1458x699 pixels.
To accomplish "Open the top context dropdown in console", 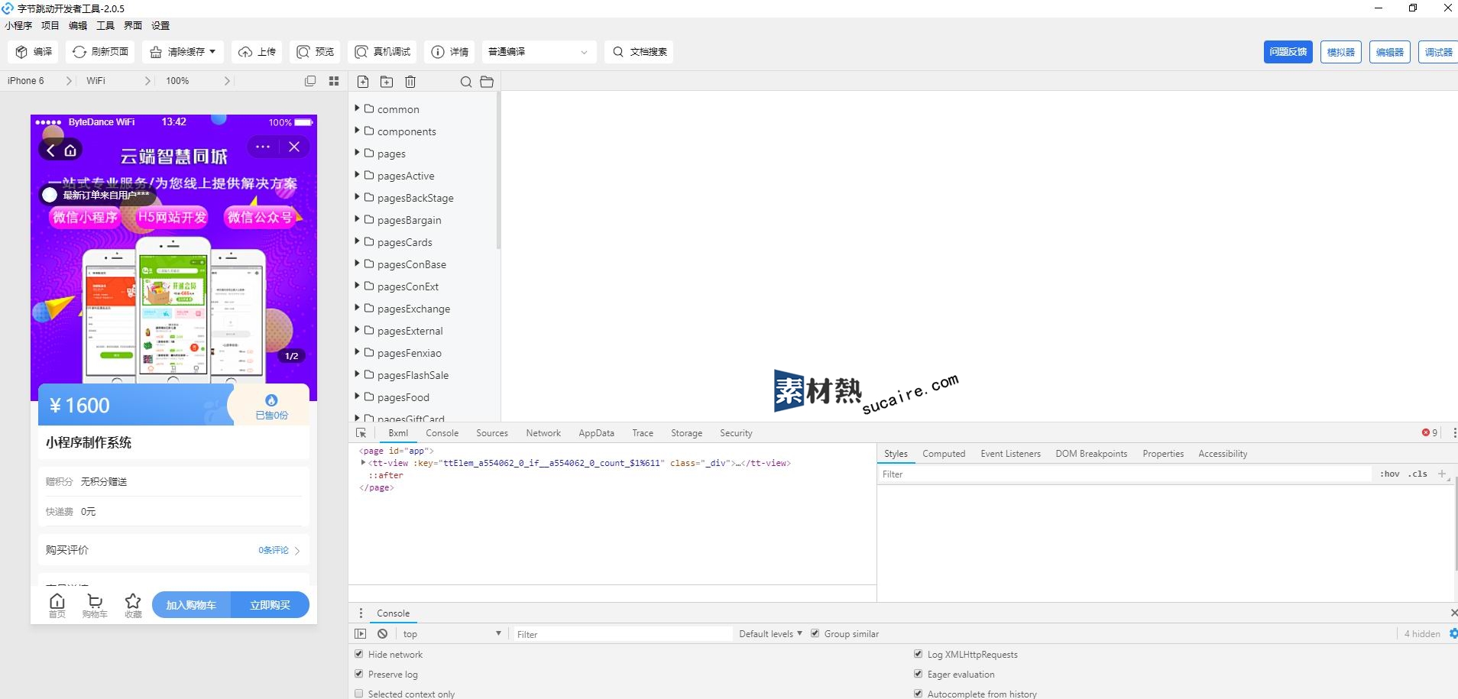I will [451, 633].
